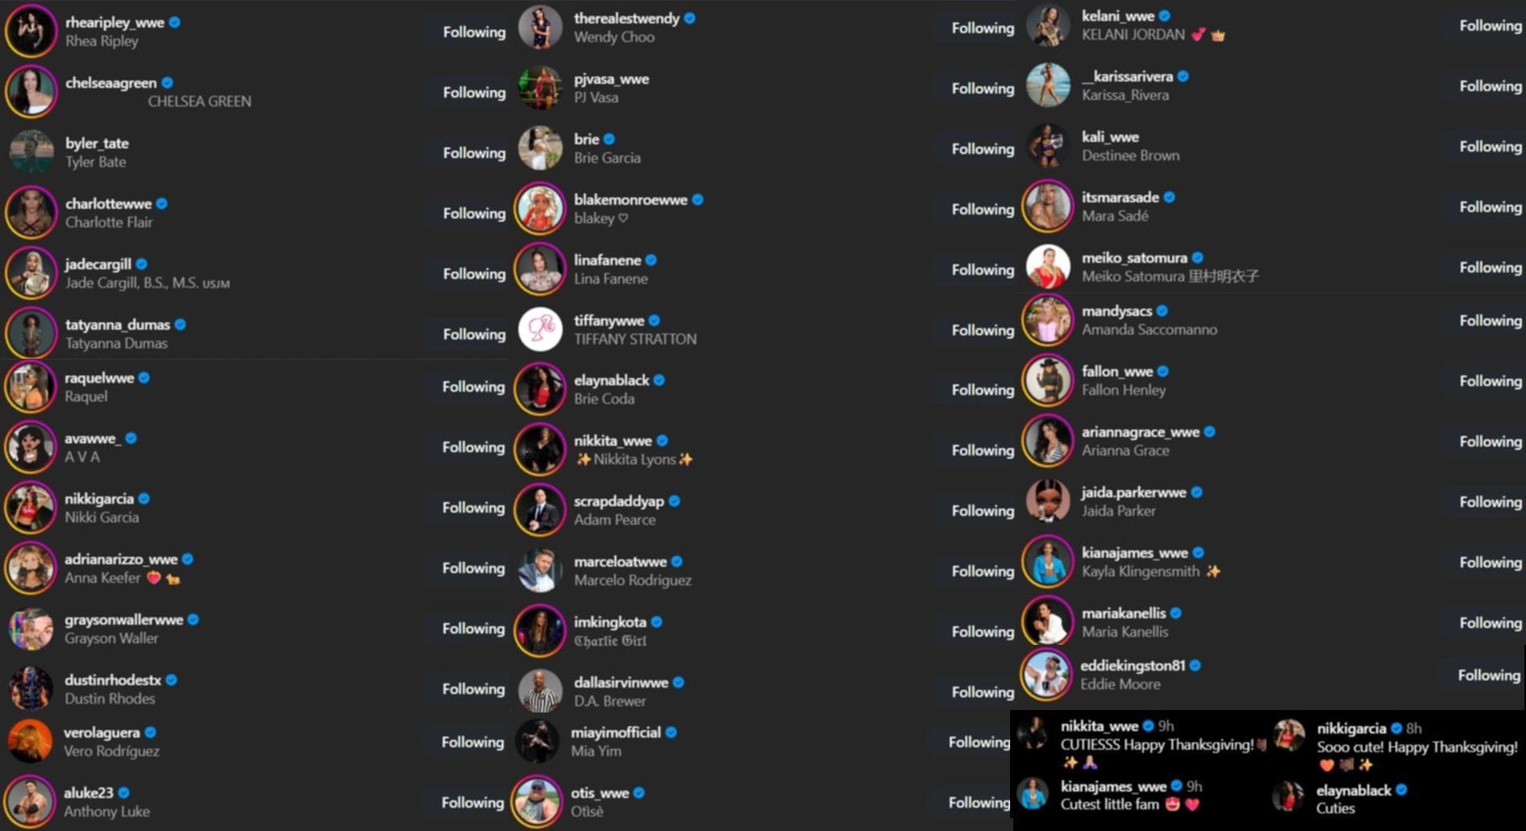Open nikkigarcia's Thanksgiving comment username
This screenshot has height=831, width=1526.
tap(1351, 729)
